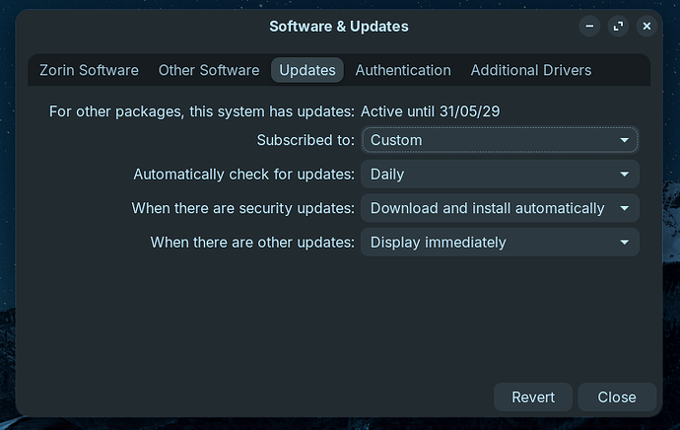Click the arrow beside the Daily option

(624, 175)
